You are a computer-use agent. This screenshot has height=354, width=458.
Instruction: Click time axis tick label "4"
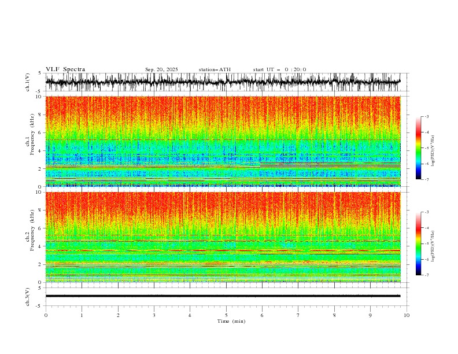190,315
